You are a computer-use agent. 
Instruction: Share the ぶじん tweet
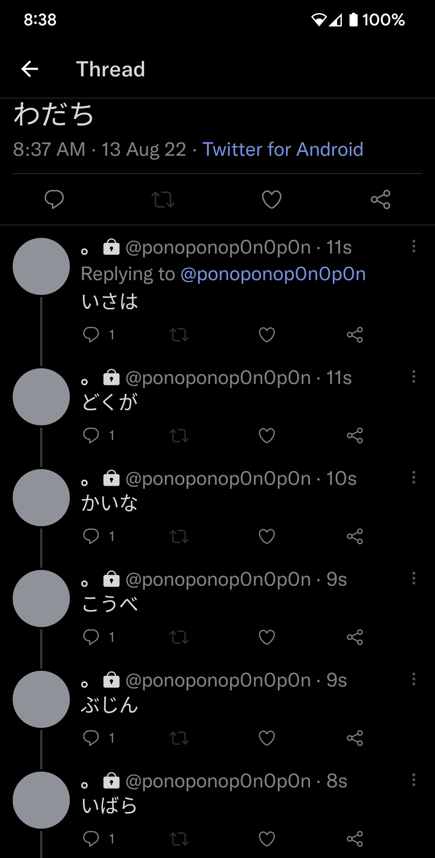[x=355, y=738]
